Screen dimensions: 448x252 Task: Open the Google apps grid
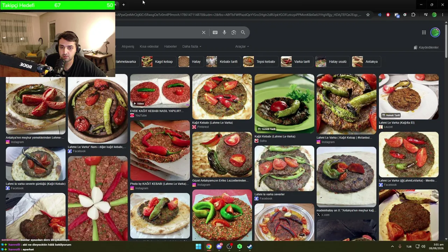(x=424, y=33)
